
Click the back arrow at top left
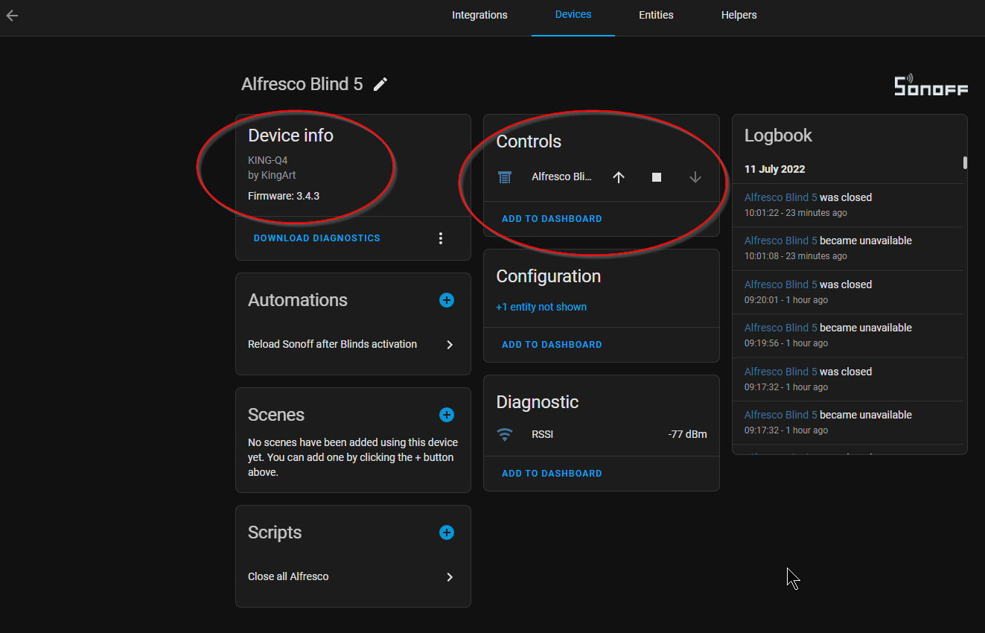(x=12, y=15)
